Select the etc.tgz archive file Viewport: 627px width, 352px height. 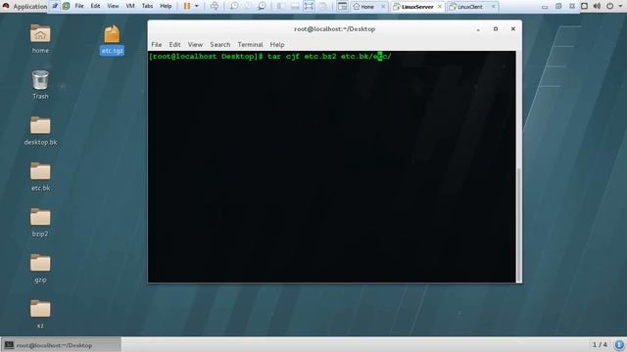pos(112,39)
